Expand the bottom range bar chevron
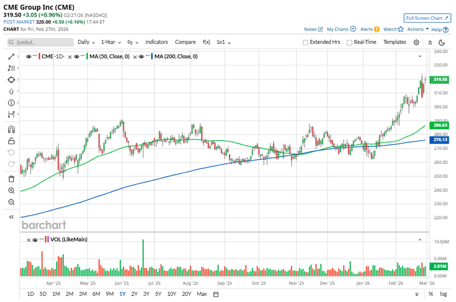The width and height of the screenshot is (456, 302). click(x=417, y=294)
